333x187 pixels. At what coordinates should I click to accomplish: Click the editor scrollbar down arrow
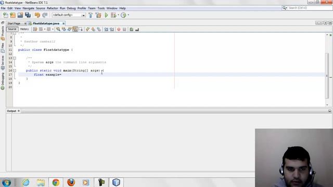point(327,105)
